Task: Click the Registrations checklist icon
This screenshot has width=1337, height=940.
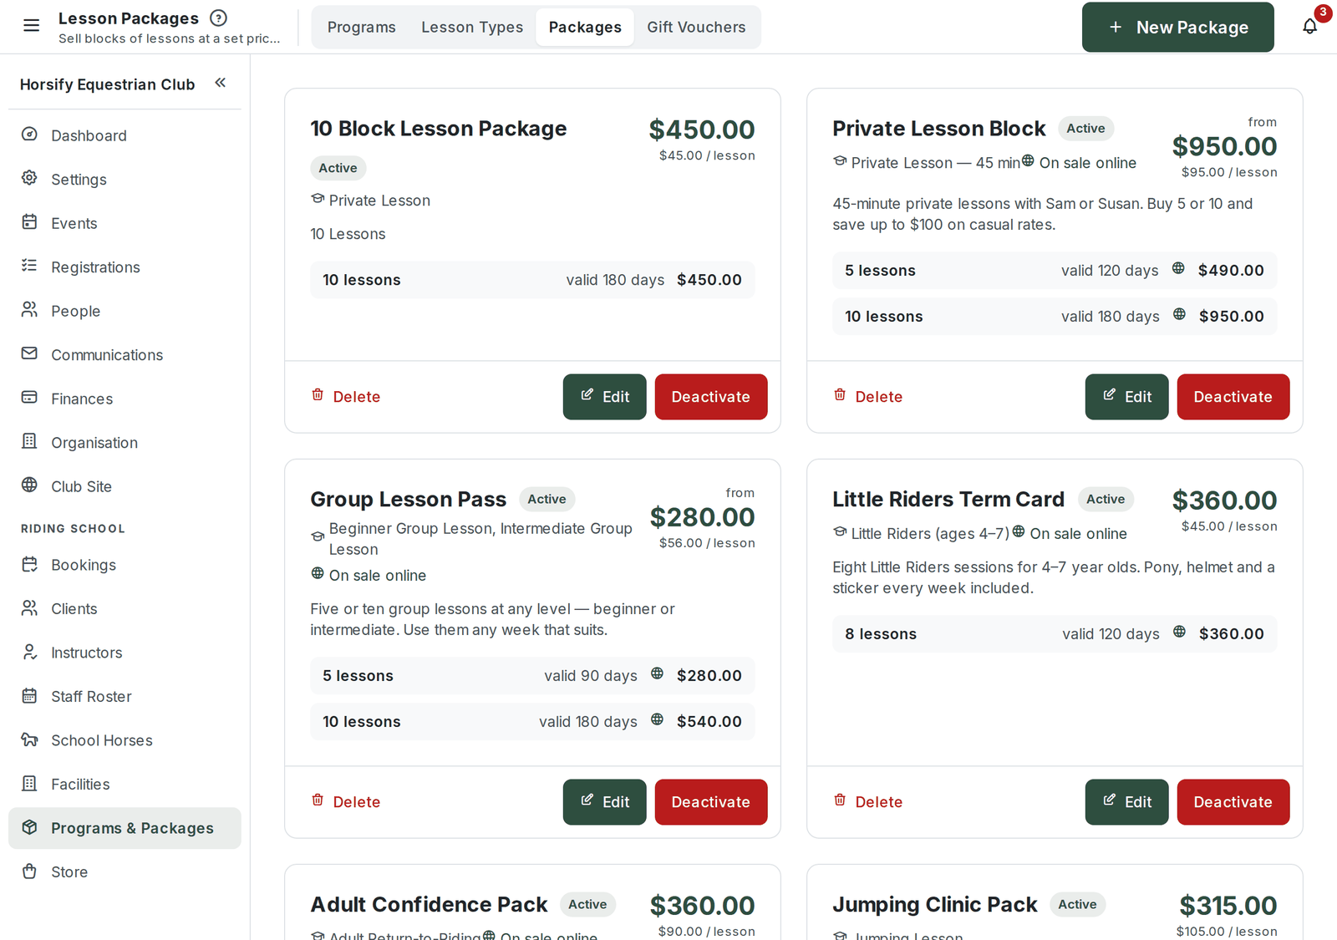Action: point(29,266)
